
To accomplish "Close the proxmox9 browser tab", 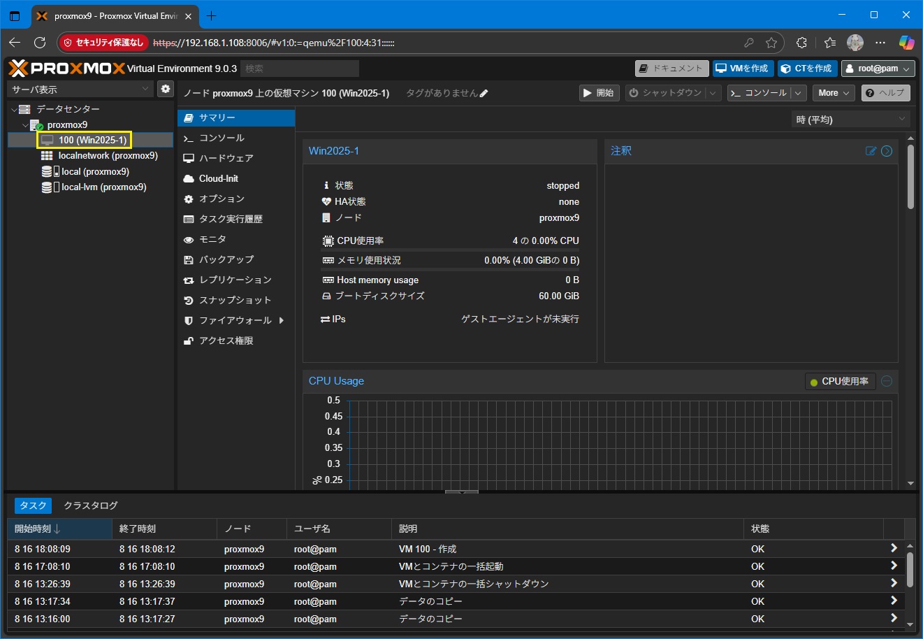I will 188,16.
